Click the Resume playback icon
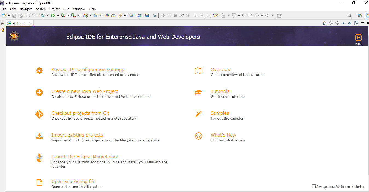The width and height of the screenshot is (369, 192). 163,16
